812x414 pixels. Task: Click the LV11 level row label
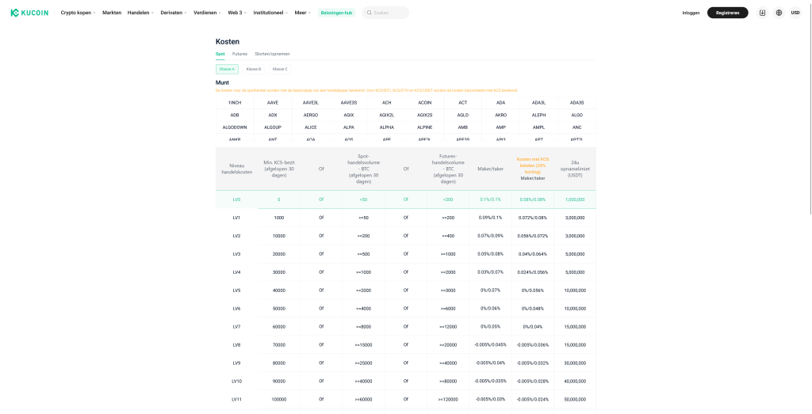(236, 400)
